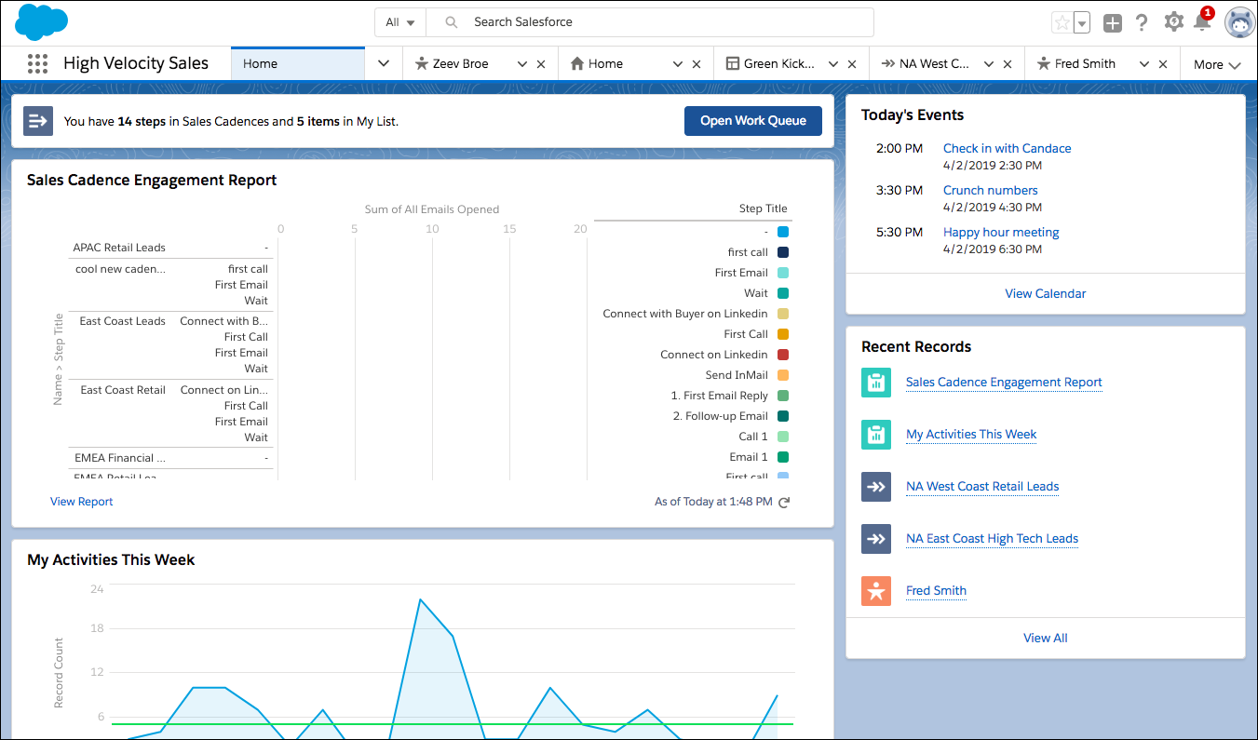Open My Activities This Week recent record
1258x740 pixels.
coord(971,434)
